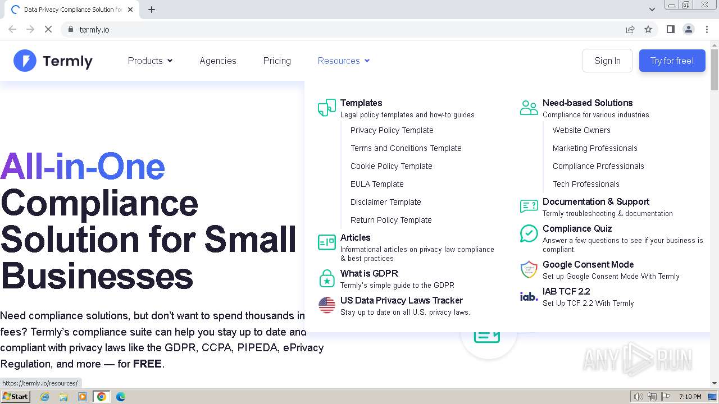
Task: Open Internet Explorer from taskbar
Action: click(45, 397)
